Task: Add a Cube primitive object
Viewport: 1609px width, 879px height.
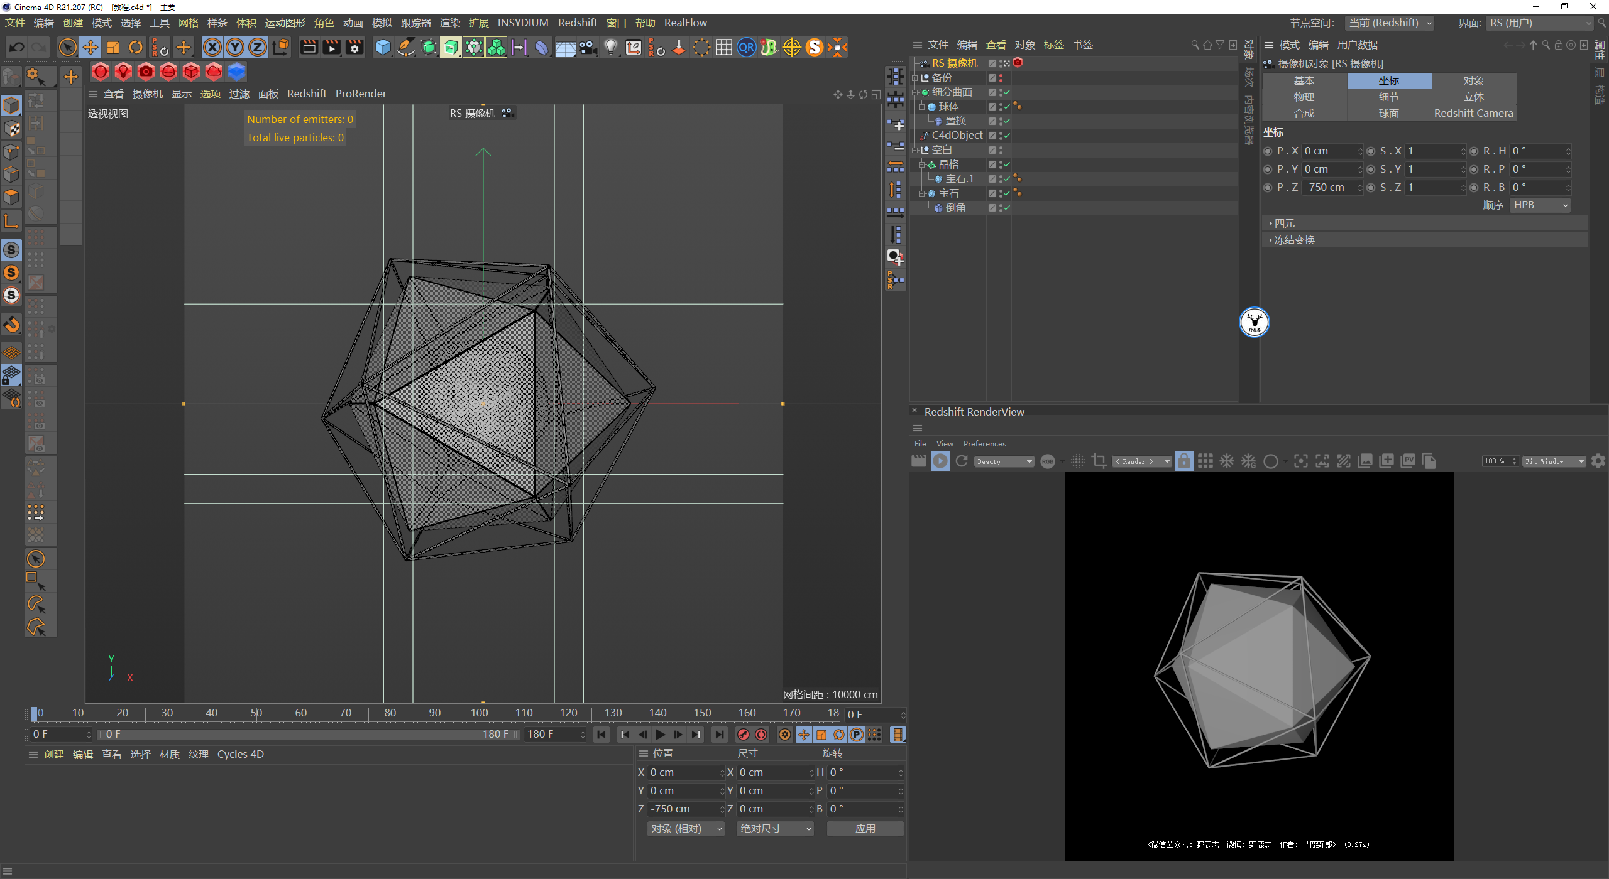Action: [x=382, y=48]
